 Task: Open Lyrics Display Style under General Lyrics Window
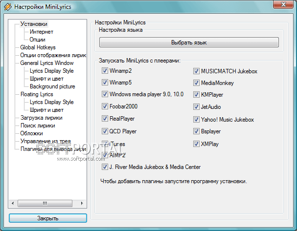tap(52, 71)
